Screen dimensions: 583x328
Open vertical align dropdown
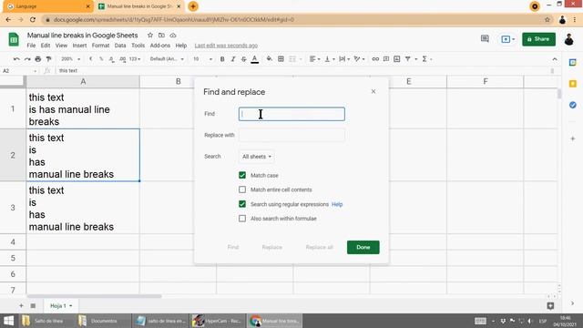[330, 59]
